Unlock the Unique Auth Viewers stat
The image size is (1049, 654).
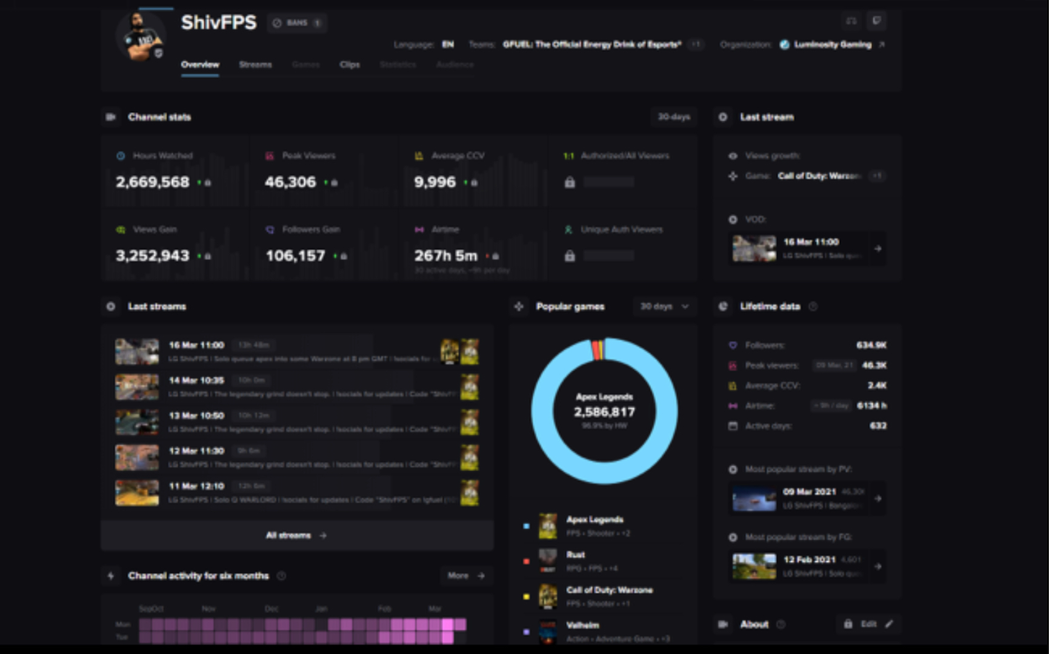coord(570,256)
